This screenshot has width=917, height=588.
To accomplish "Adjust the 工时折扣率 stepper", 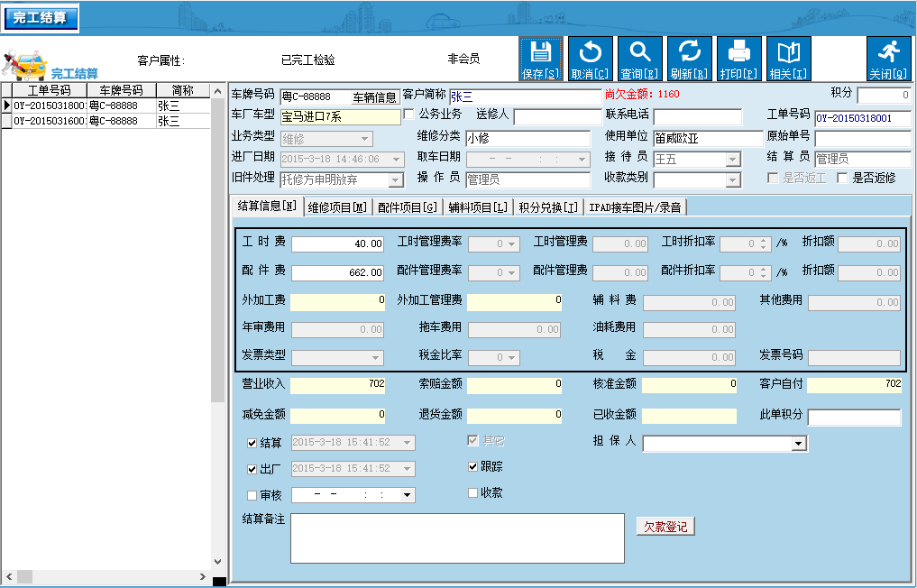I will [x=763, y=244].
